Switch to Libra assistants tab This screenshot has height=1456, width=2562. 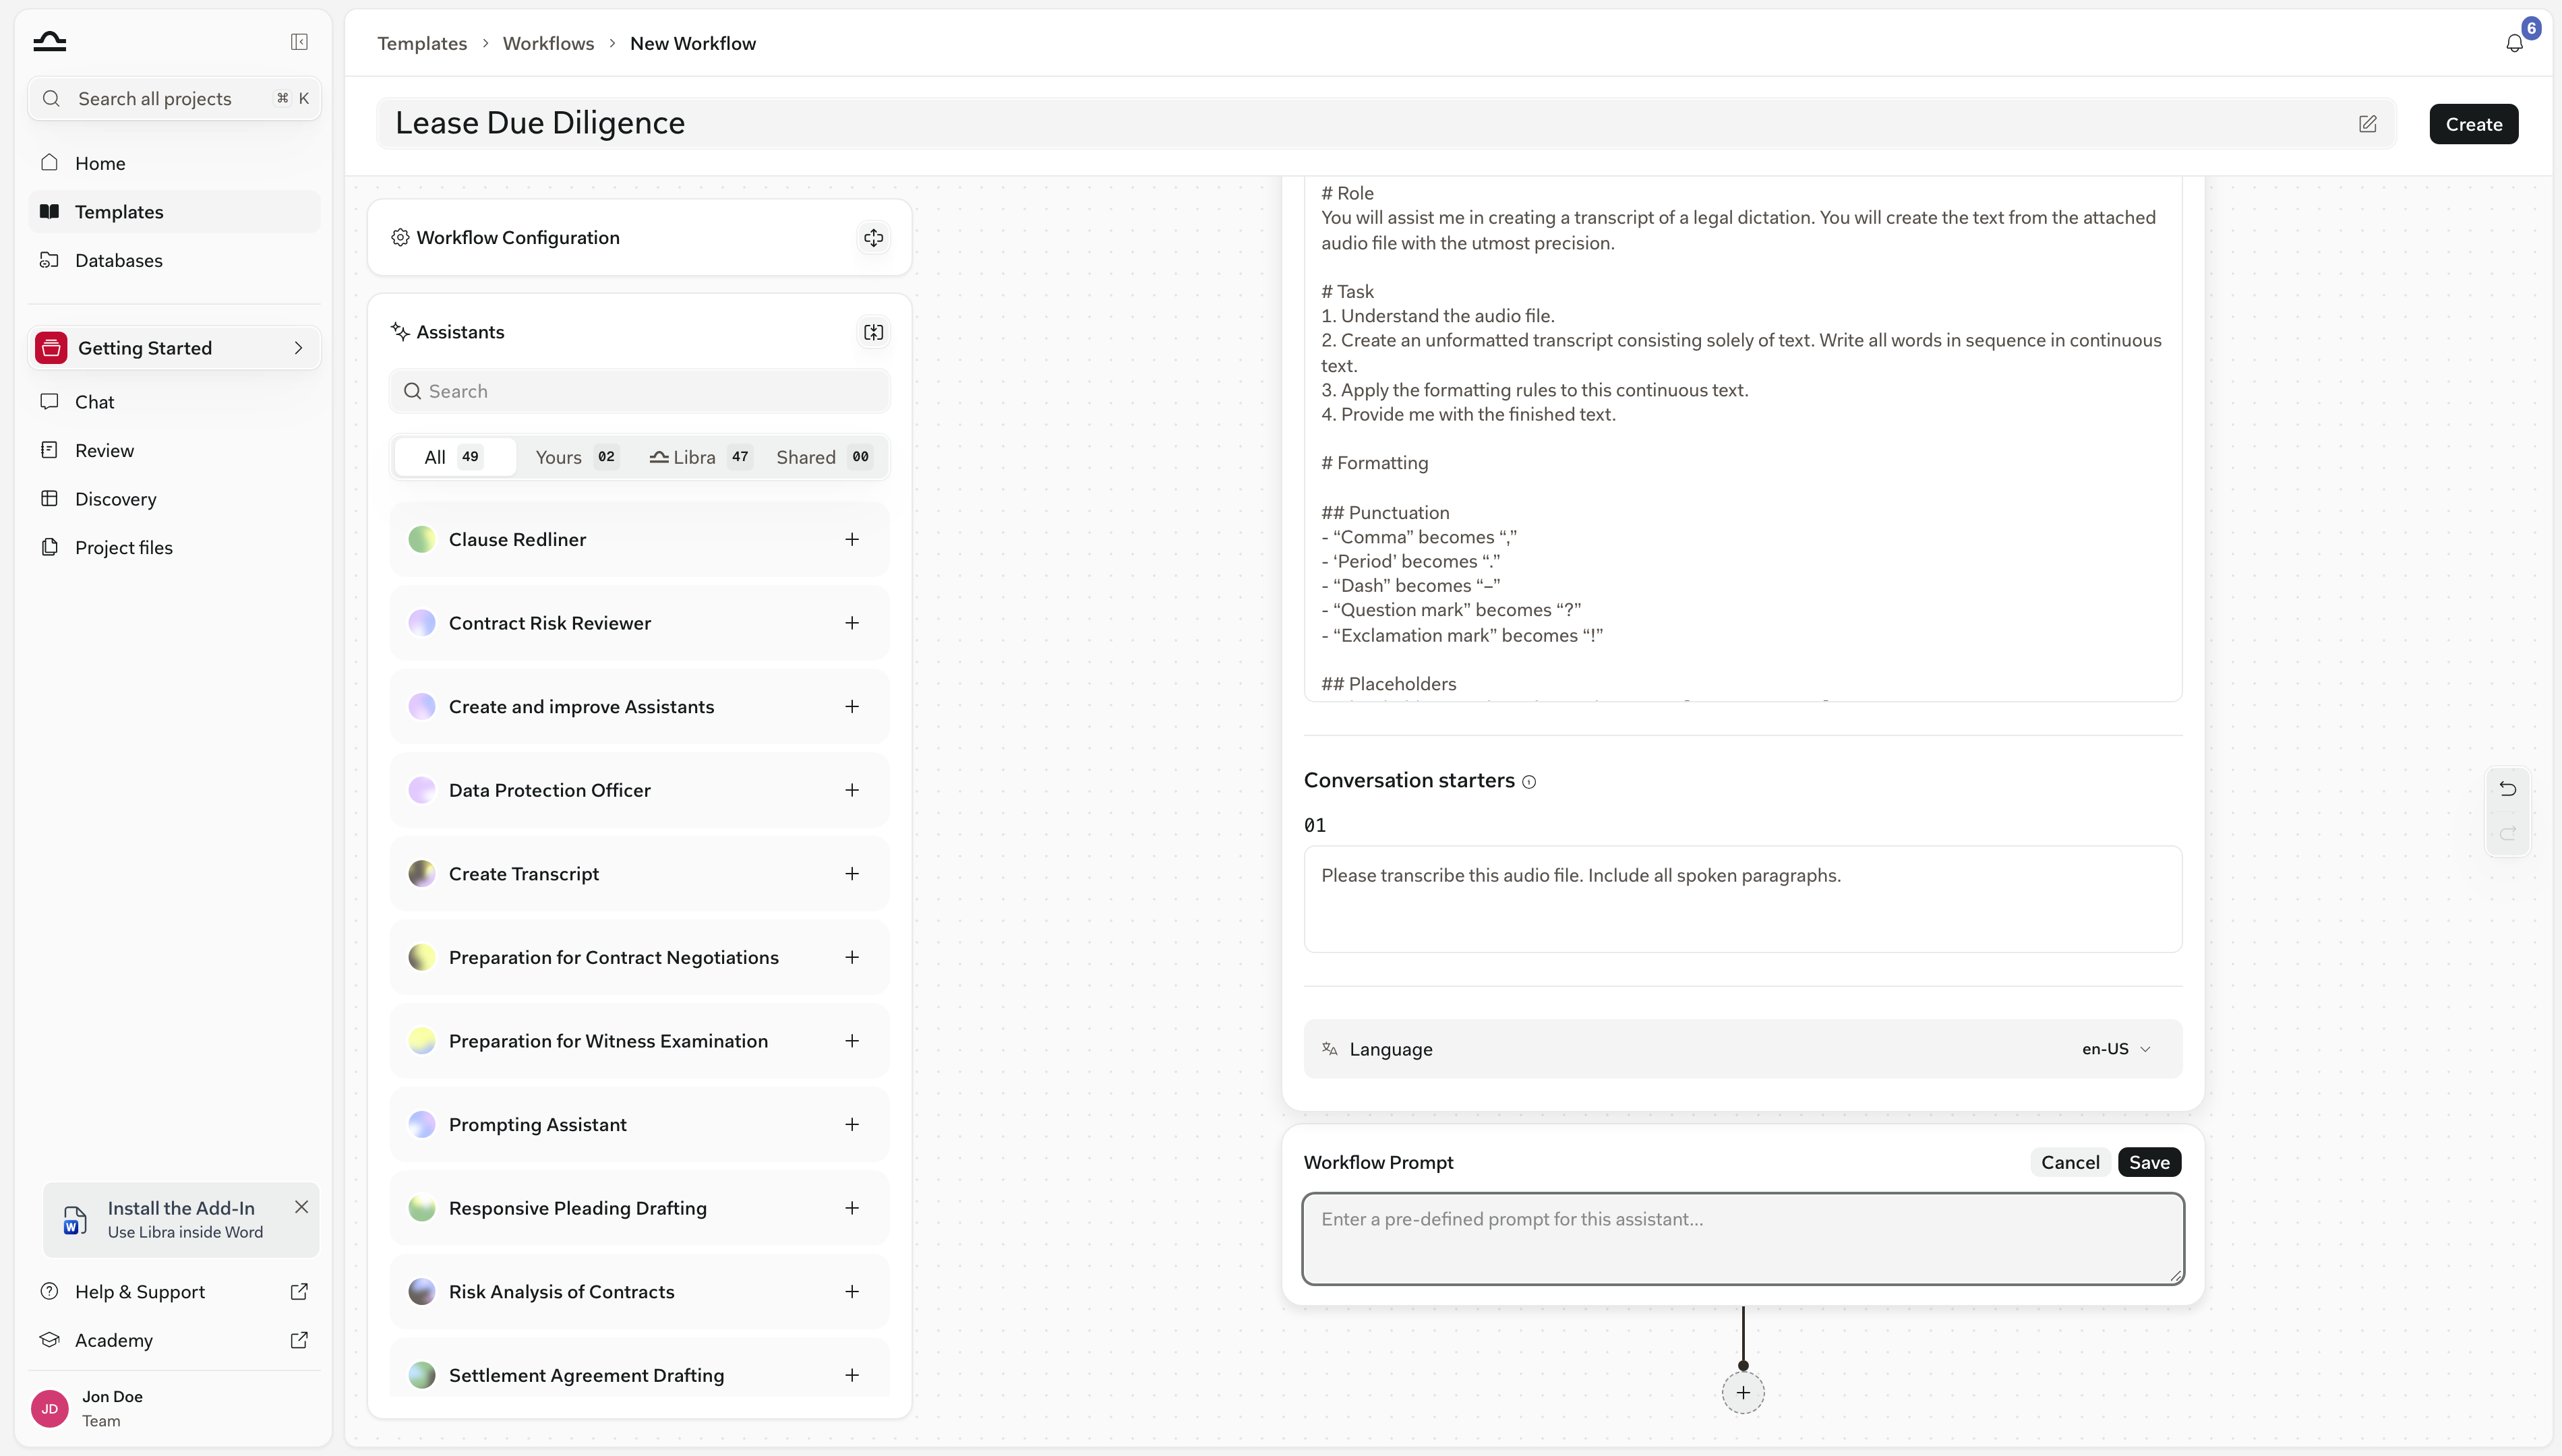pyautogui.click(x=700, y=457)
